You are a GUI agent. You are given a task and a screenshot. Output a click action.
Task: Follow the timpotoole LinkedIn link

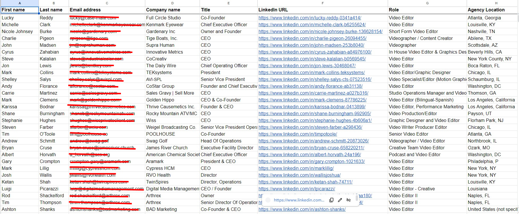click(298, 134)
